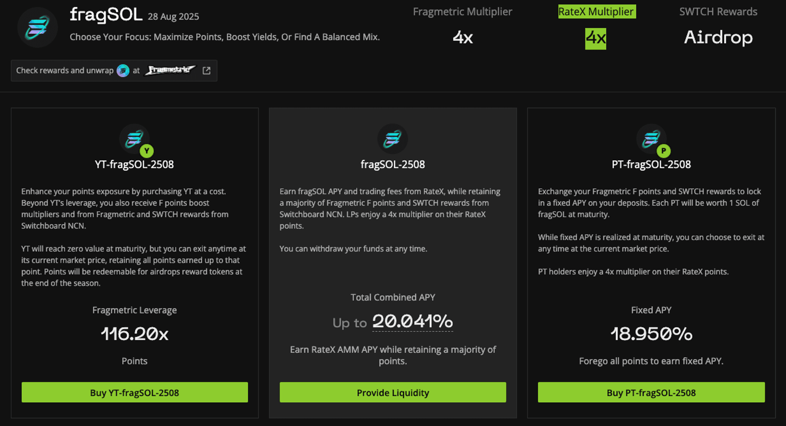
Task: Select the YT-fragSOL-2508 token icon
Action: [134, 139]
